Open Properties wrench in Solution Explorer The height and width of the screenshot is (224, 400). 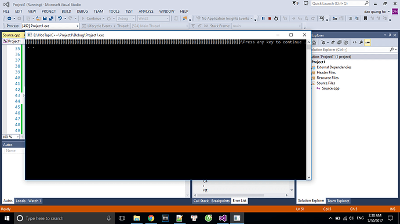click(361, 43)
